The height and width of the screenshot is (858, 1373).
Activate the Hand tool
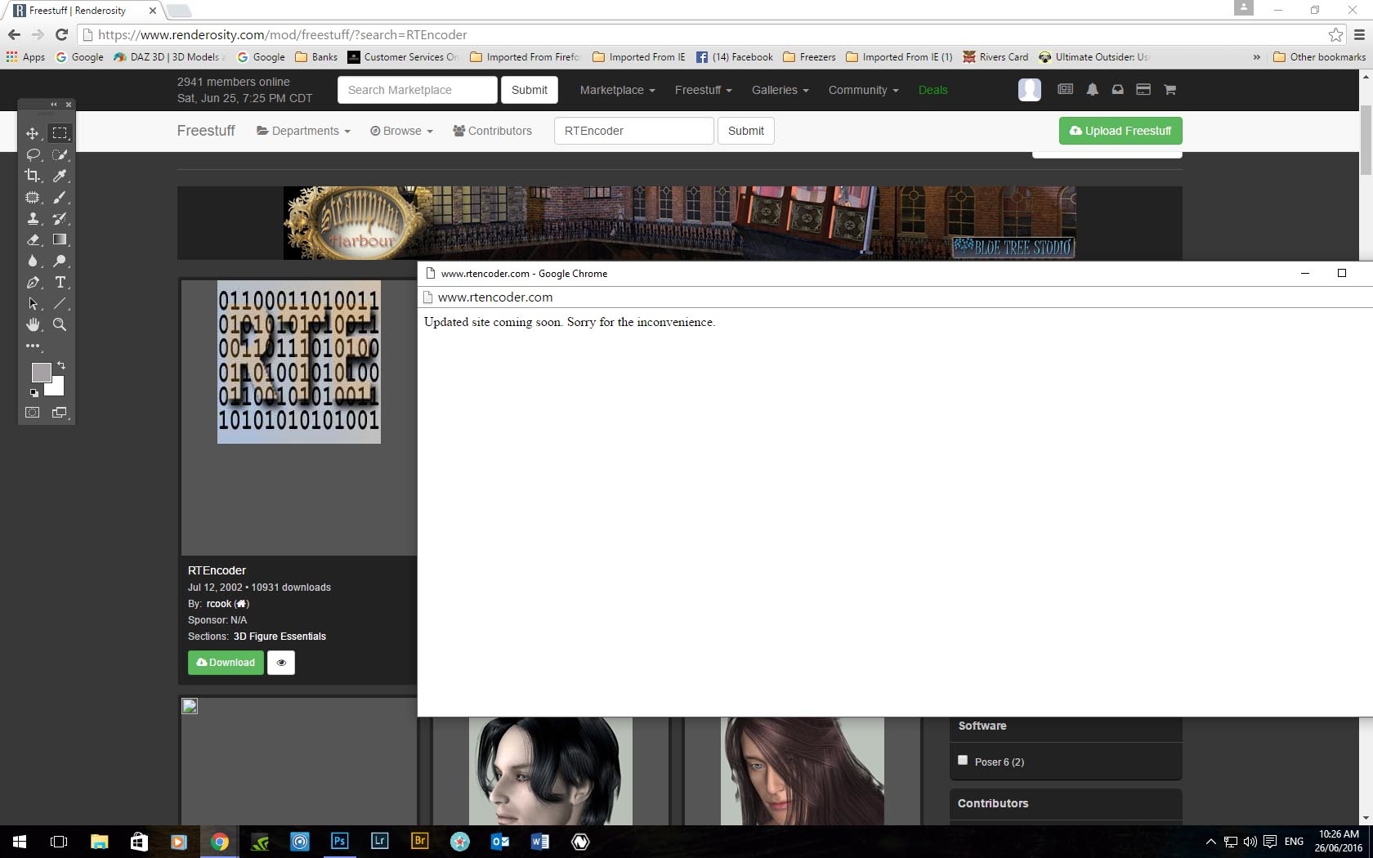[x=33, y=324]
